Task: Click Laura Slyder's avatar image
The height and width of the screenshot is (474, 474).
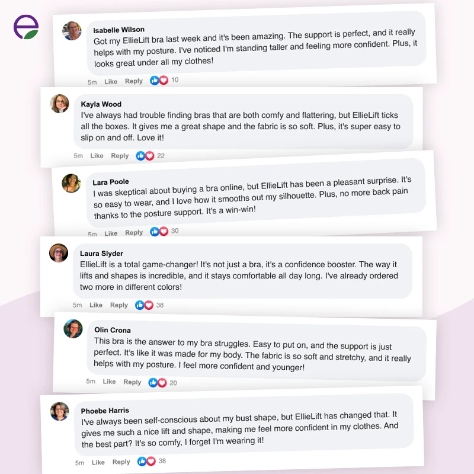Action: pyautogui.click(x=59, y=253)
